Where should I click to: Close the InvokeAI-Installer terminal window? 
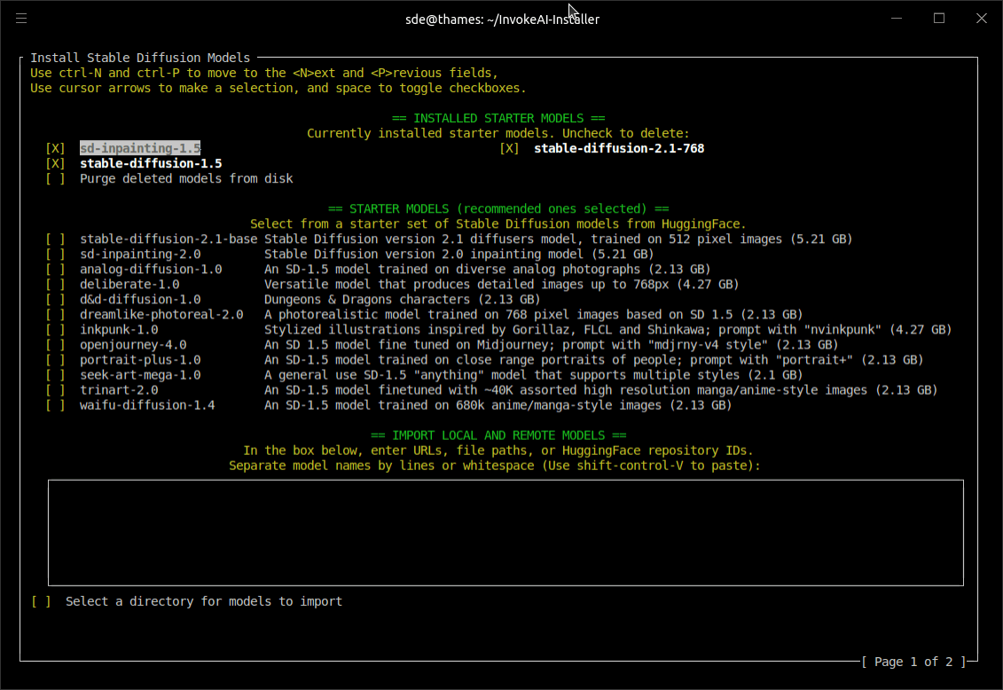click(x=981, y=19)
